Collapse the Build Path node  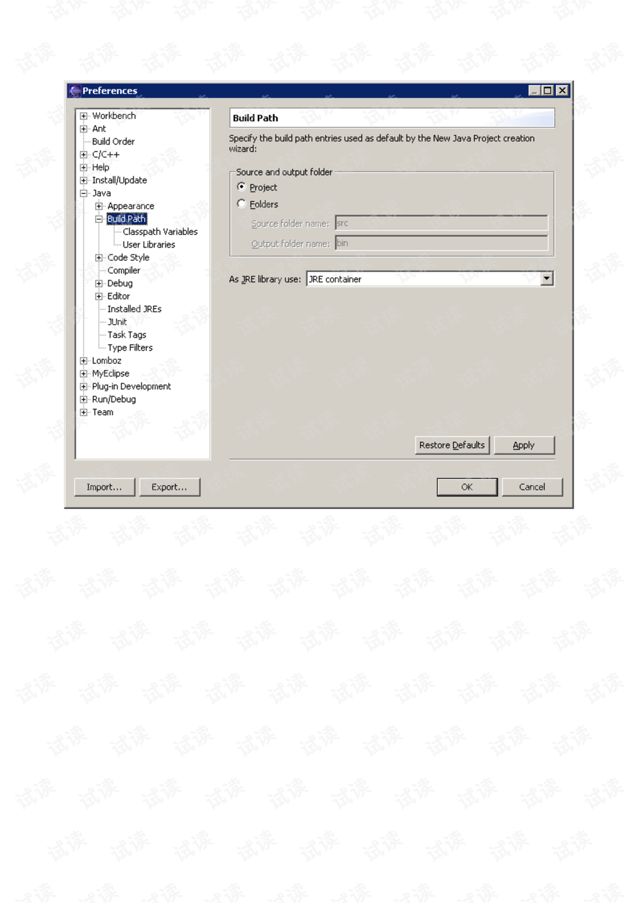pos(99,219)
